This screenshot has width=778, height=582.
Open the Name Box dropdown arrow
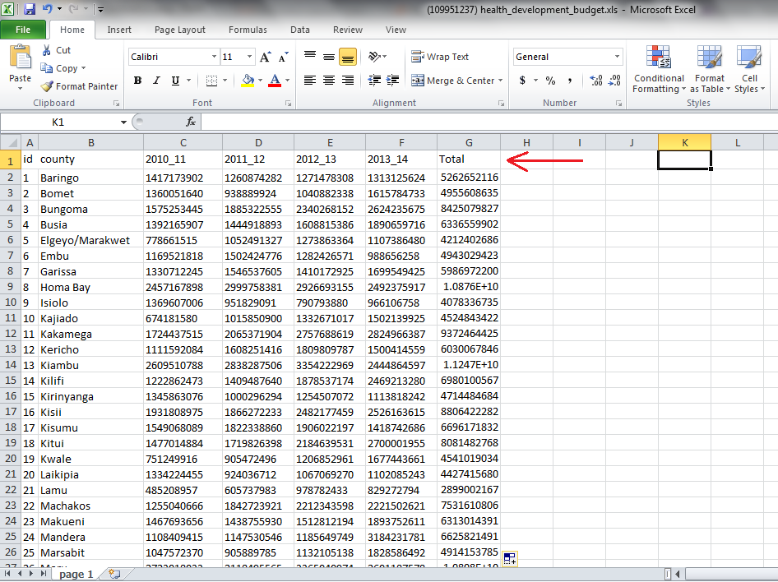(x=123, y=122)
